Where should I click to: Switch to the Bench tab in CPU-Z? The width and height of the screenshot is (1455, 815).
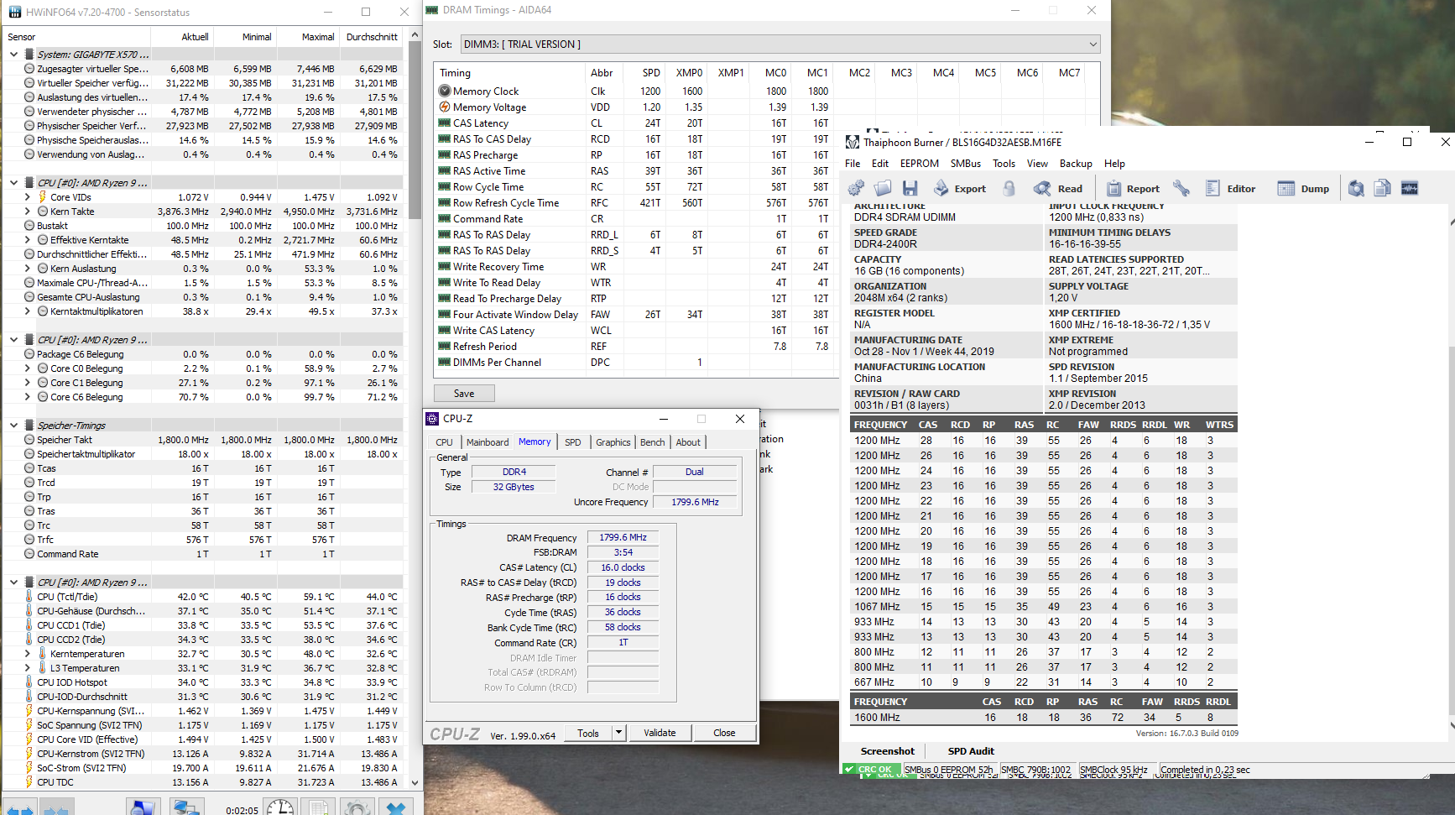[x=653, y=442]
